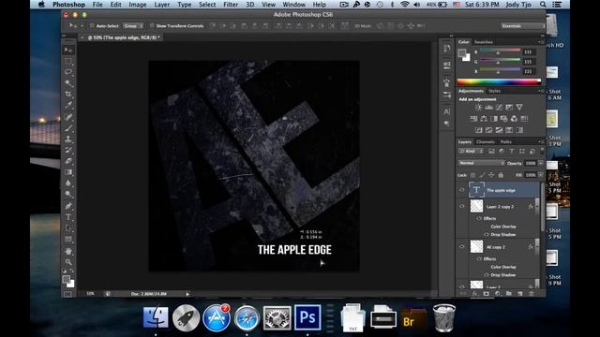Hide The apple edge text layer
This screenshot has height=337, width=600.
pyautogui.click(x=462, y=190)
